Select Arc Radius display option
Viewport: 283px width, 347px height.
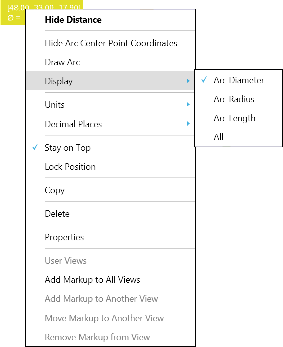[x=238, y=99]
